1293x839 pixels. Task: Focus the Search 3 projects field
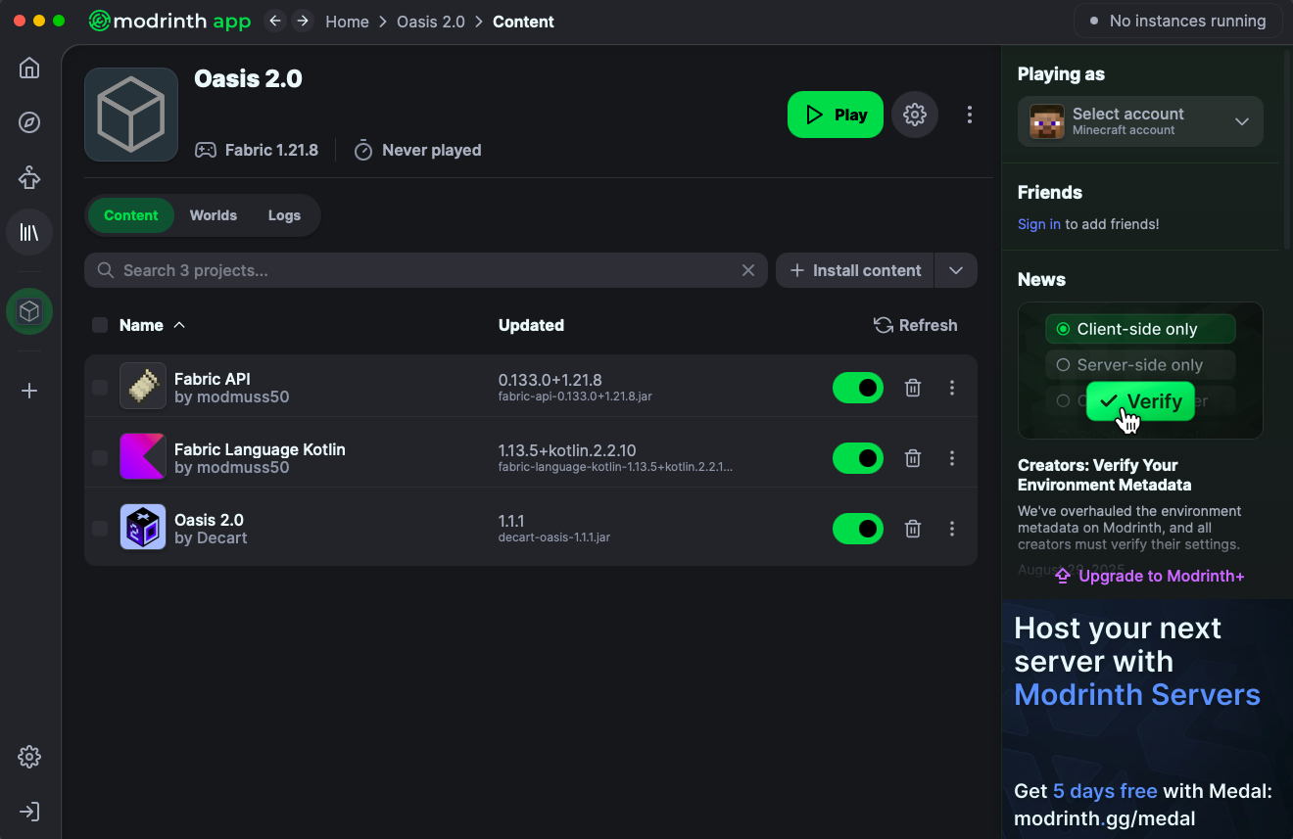pyautogui.click(x=427, y=270)
